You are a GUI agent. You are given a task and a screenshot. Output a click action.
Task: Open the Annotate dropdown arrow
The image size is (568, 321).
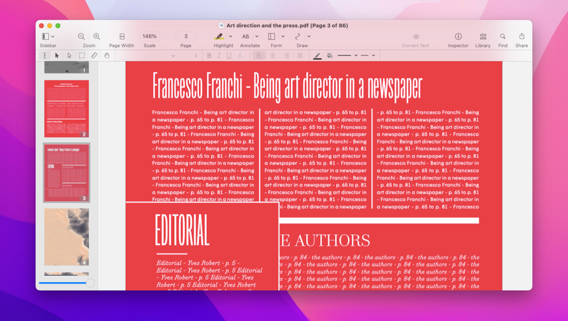point(257,37)
